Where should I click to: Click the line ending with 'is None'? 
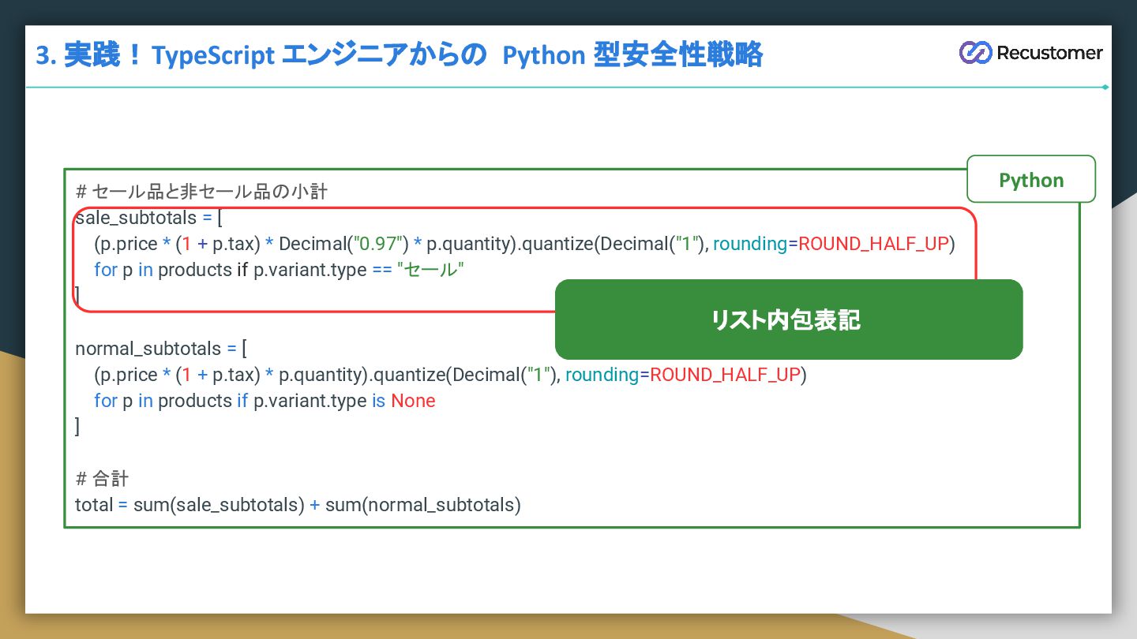(265, 401)
